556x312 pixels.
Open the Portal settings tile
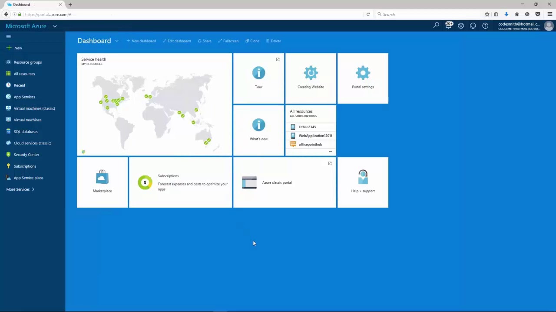click(363, 78)
